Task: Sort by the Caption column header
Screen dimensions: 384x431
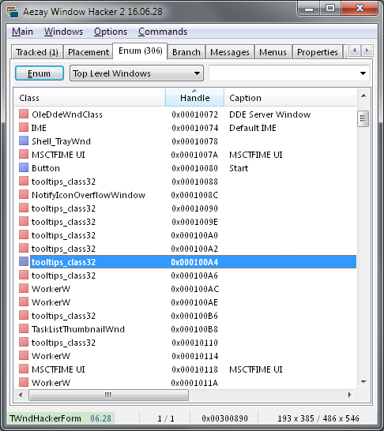Action: coord(290,98)
